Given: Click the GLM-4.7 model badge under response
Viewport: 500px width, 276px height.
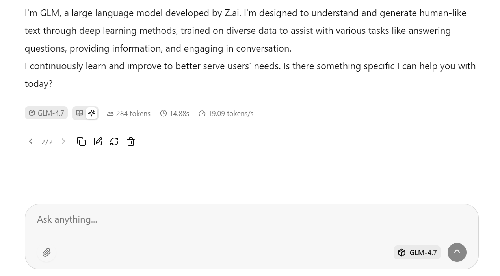Looking at the screenshot, I should [46, 113].
